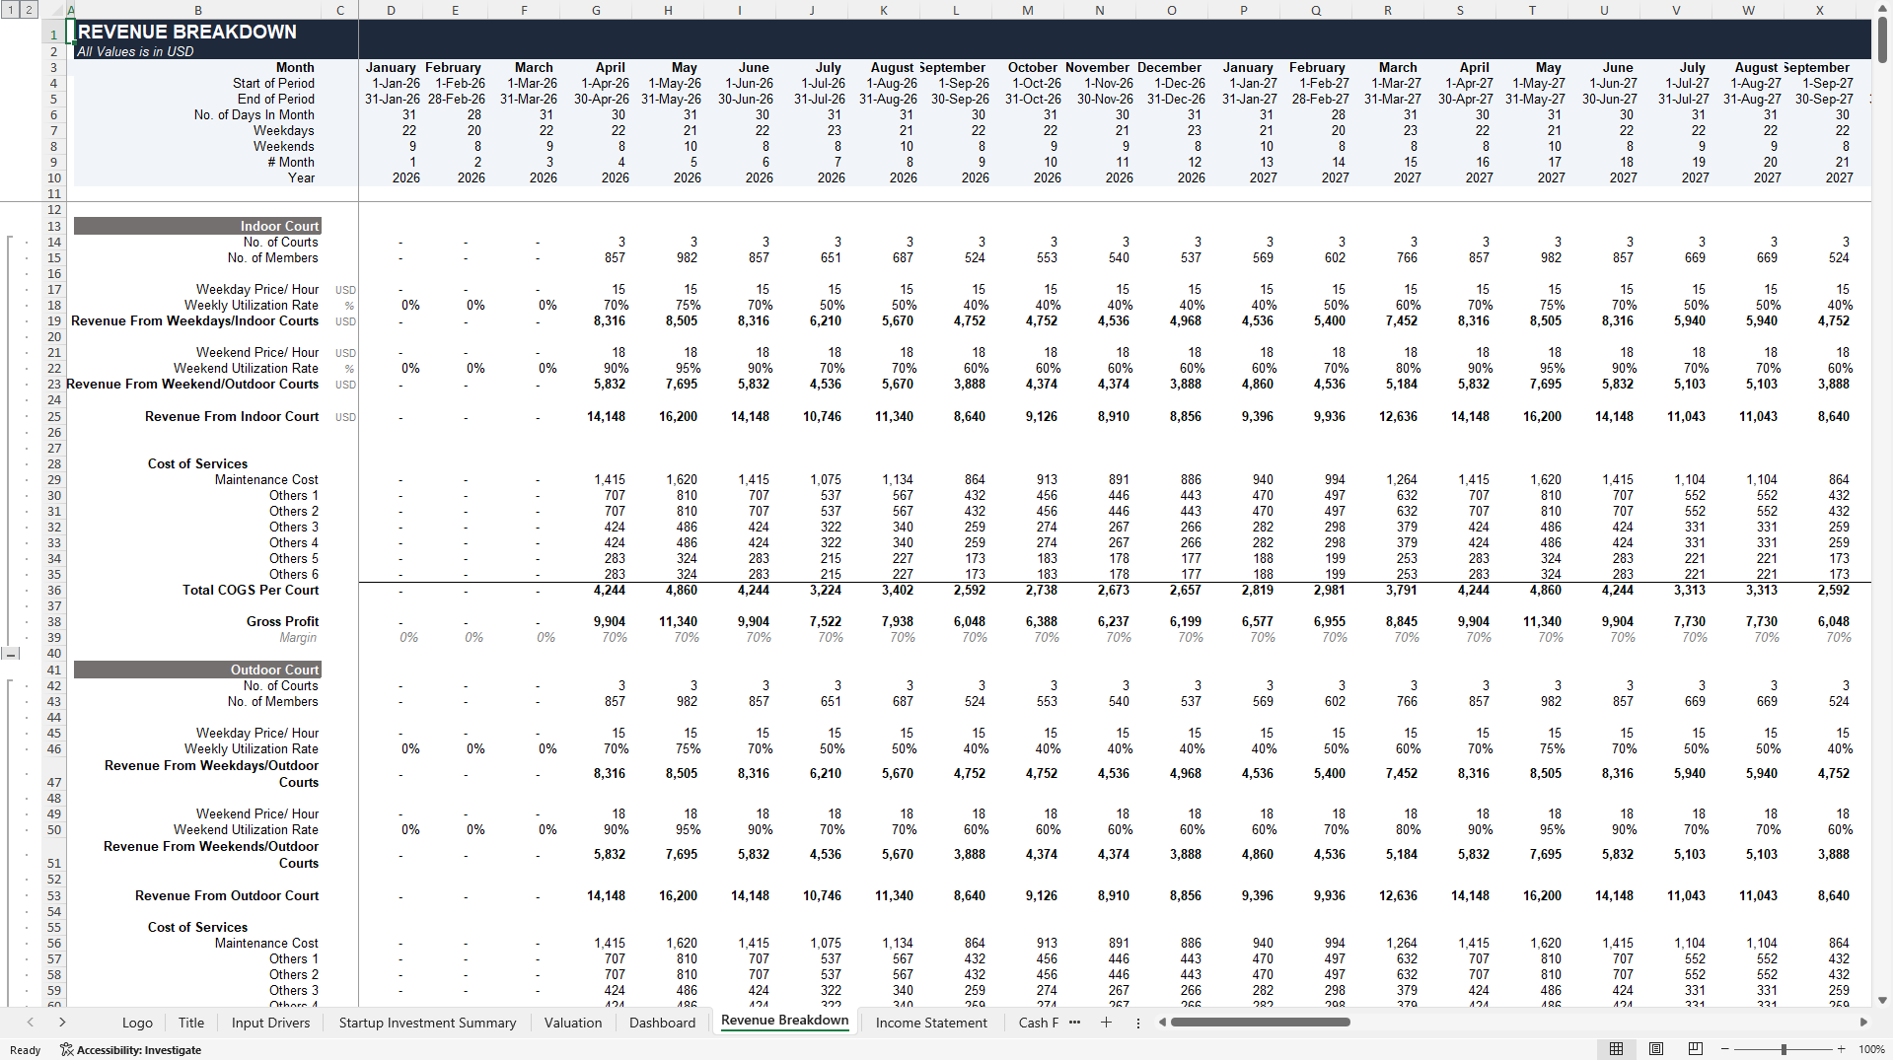Click outline level 1 button
Image resolution: width=1893 pixels, height=1060 pixels.
(x=9, y=10)
